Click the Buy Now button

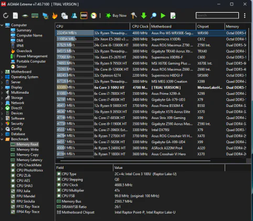click(116, 16)
